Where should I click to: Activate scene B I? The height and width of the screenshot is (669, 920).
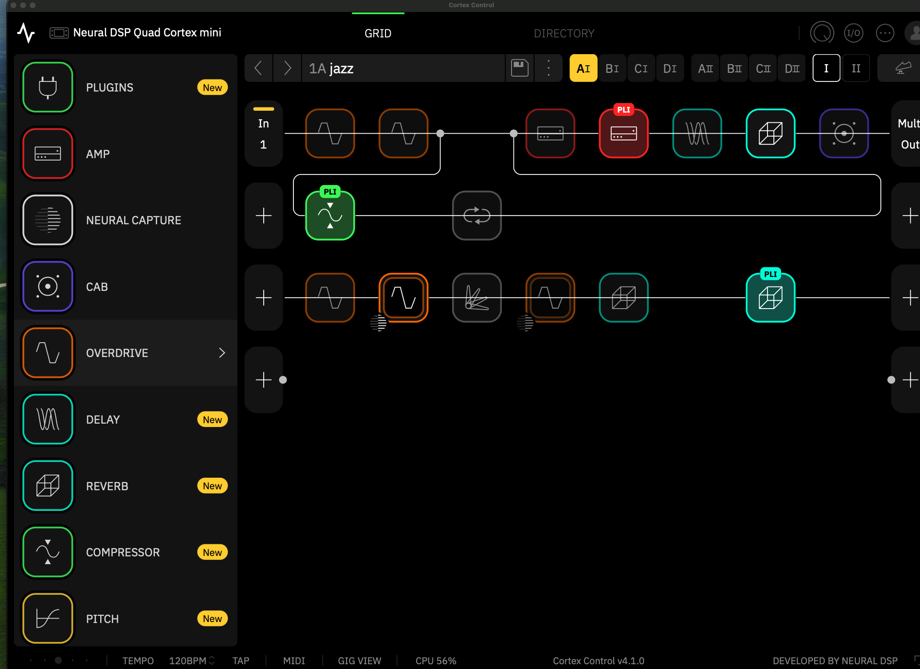(x=612, y=68)
